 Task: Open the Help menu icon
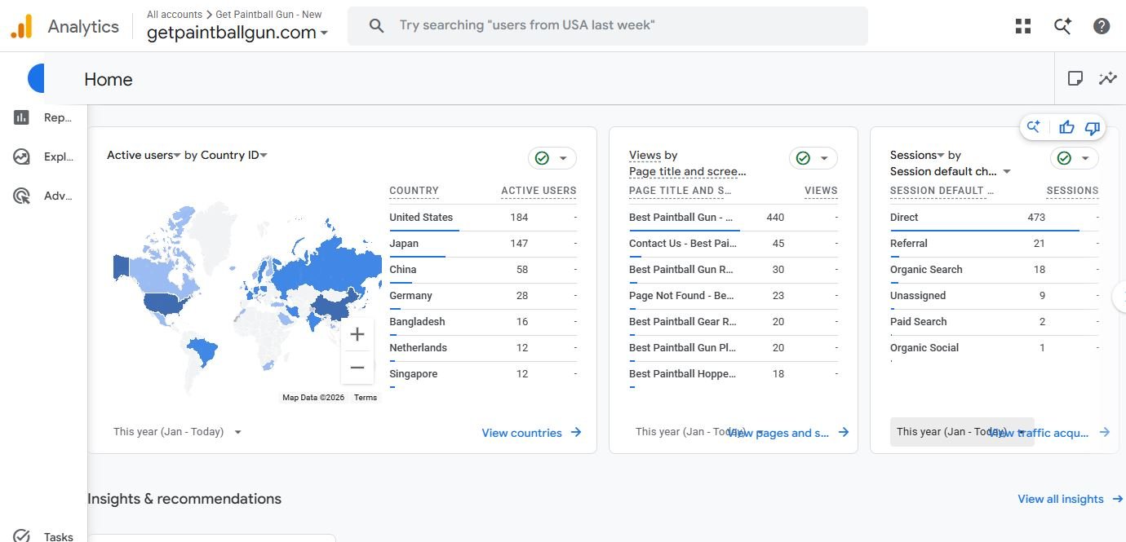1102,26
